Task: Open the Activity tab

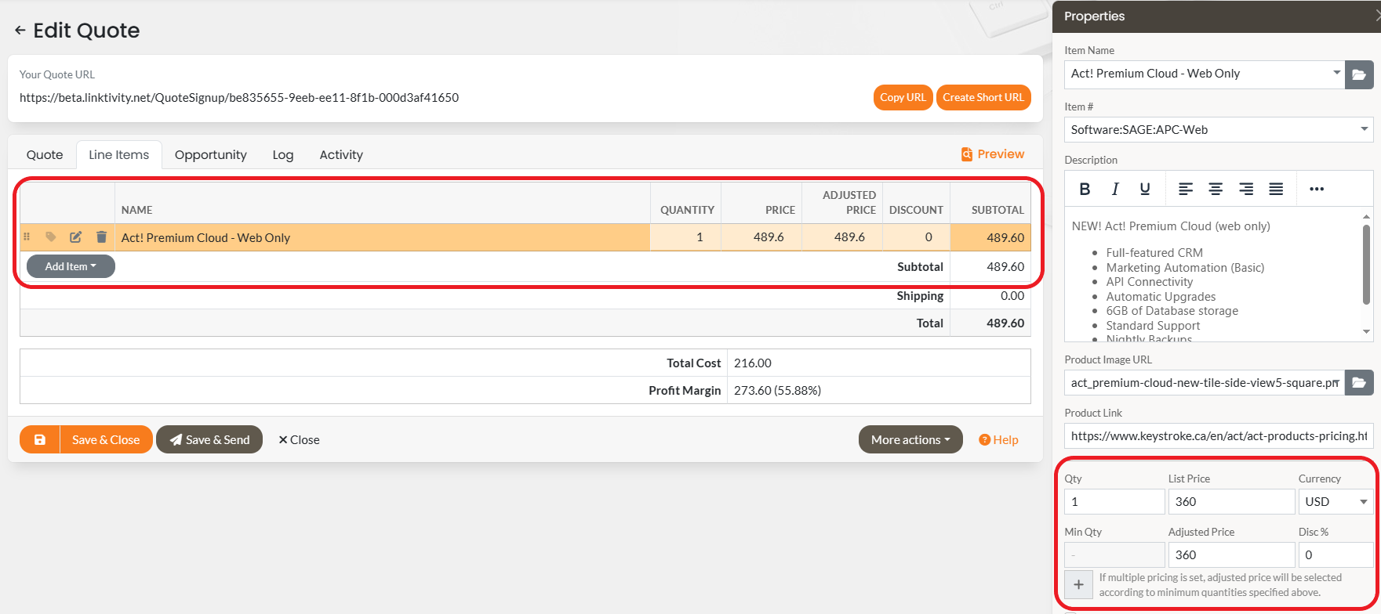Action: tap(341, 155)
